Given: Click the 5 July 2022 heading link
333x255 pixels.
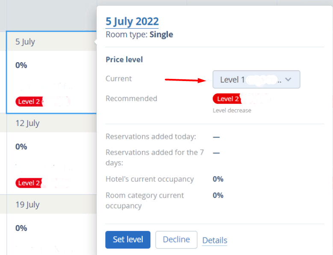Looking at the screenshot, I should 132,21.
